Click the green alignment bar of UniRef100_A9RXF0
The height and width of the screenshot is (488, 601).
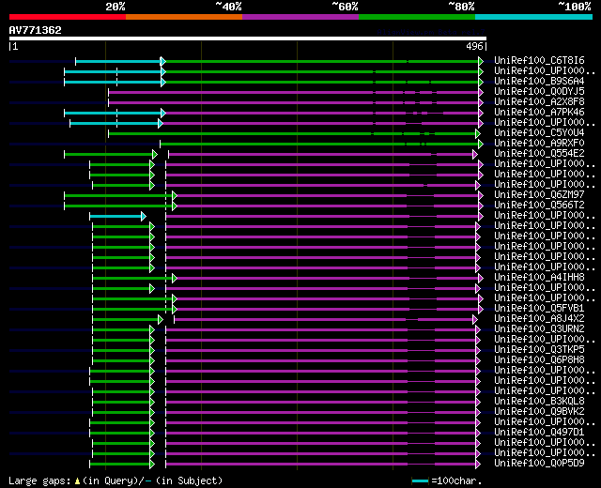click(319, 144)
